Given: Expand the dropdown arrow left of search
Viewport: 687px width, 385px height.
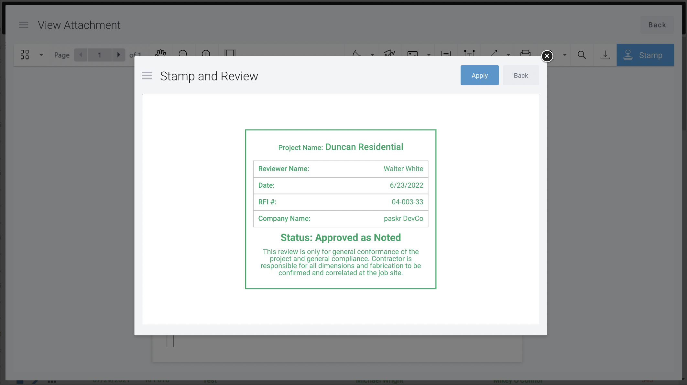Looking at the screenshot, I should pyautogui.click(x=565, y=55).
